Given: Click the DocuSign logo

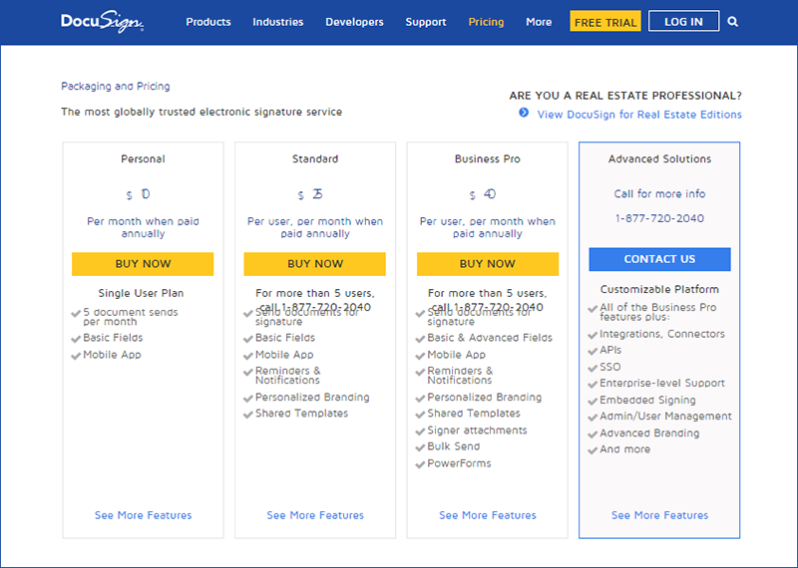Looking at the screenshot, I should tap(103, 22).
